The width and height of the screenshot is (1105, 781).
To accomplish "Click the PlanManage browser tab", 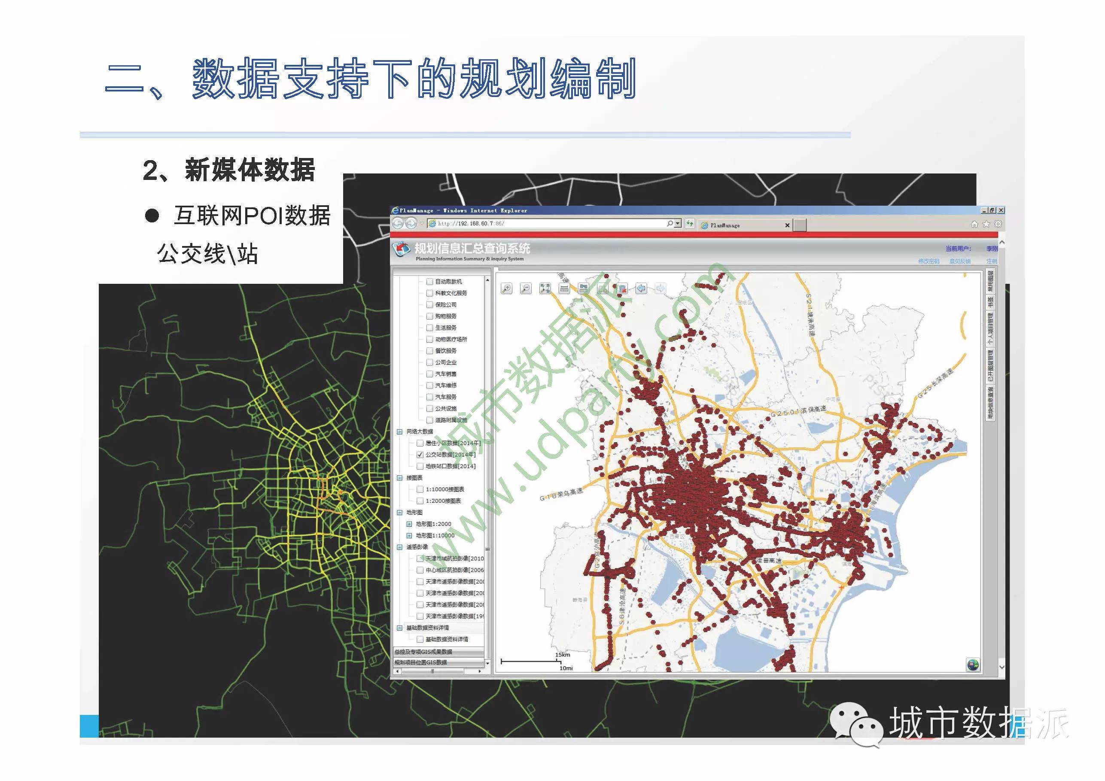I will (x=745, y=225).
